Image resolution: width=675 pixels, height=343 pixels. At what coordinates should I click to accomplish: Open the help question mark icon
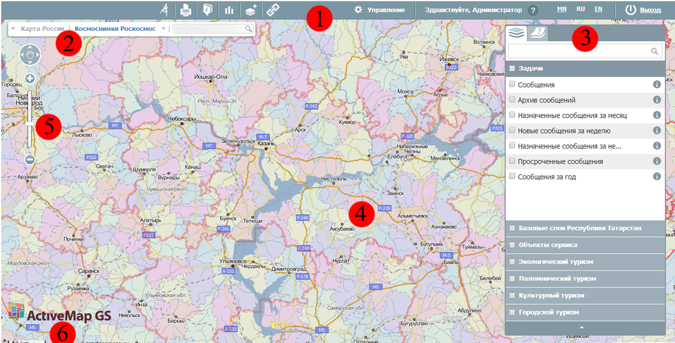coord(533,10)
